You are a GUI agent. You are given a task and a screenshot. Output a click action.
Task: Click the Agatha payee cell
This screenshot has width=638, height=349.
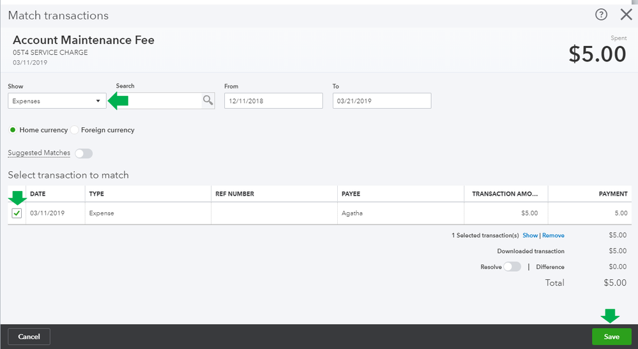(x=353, y=213)
